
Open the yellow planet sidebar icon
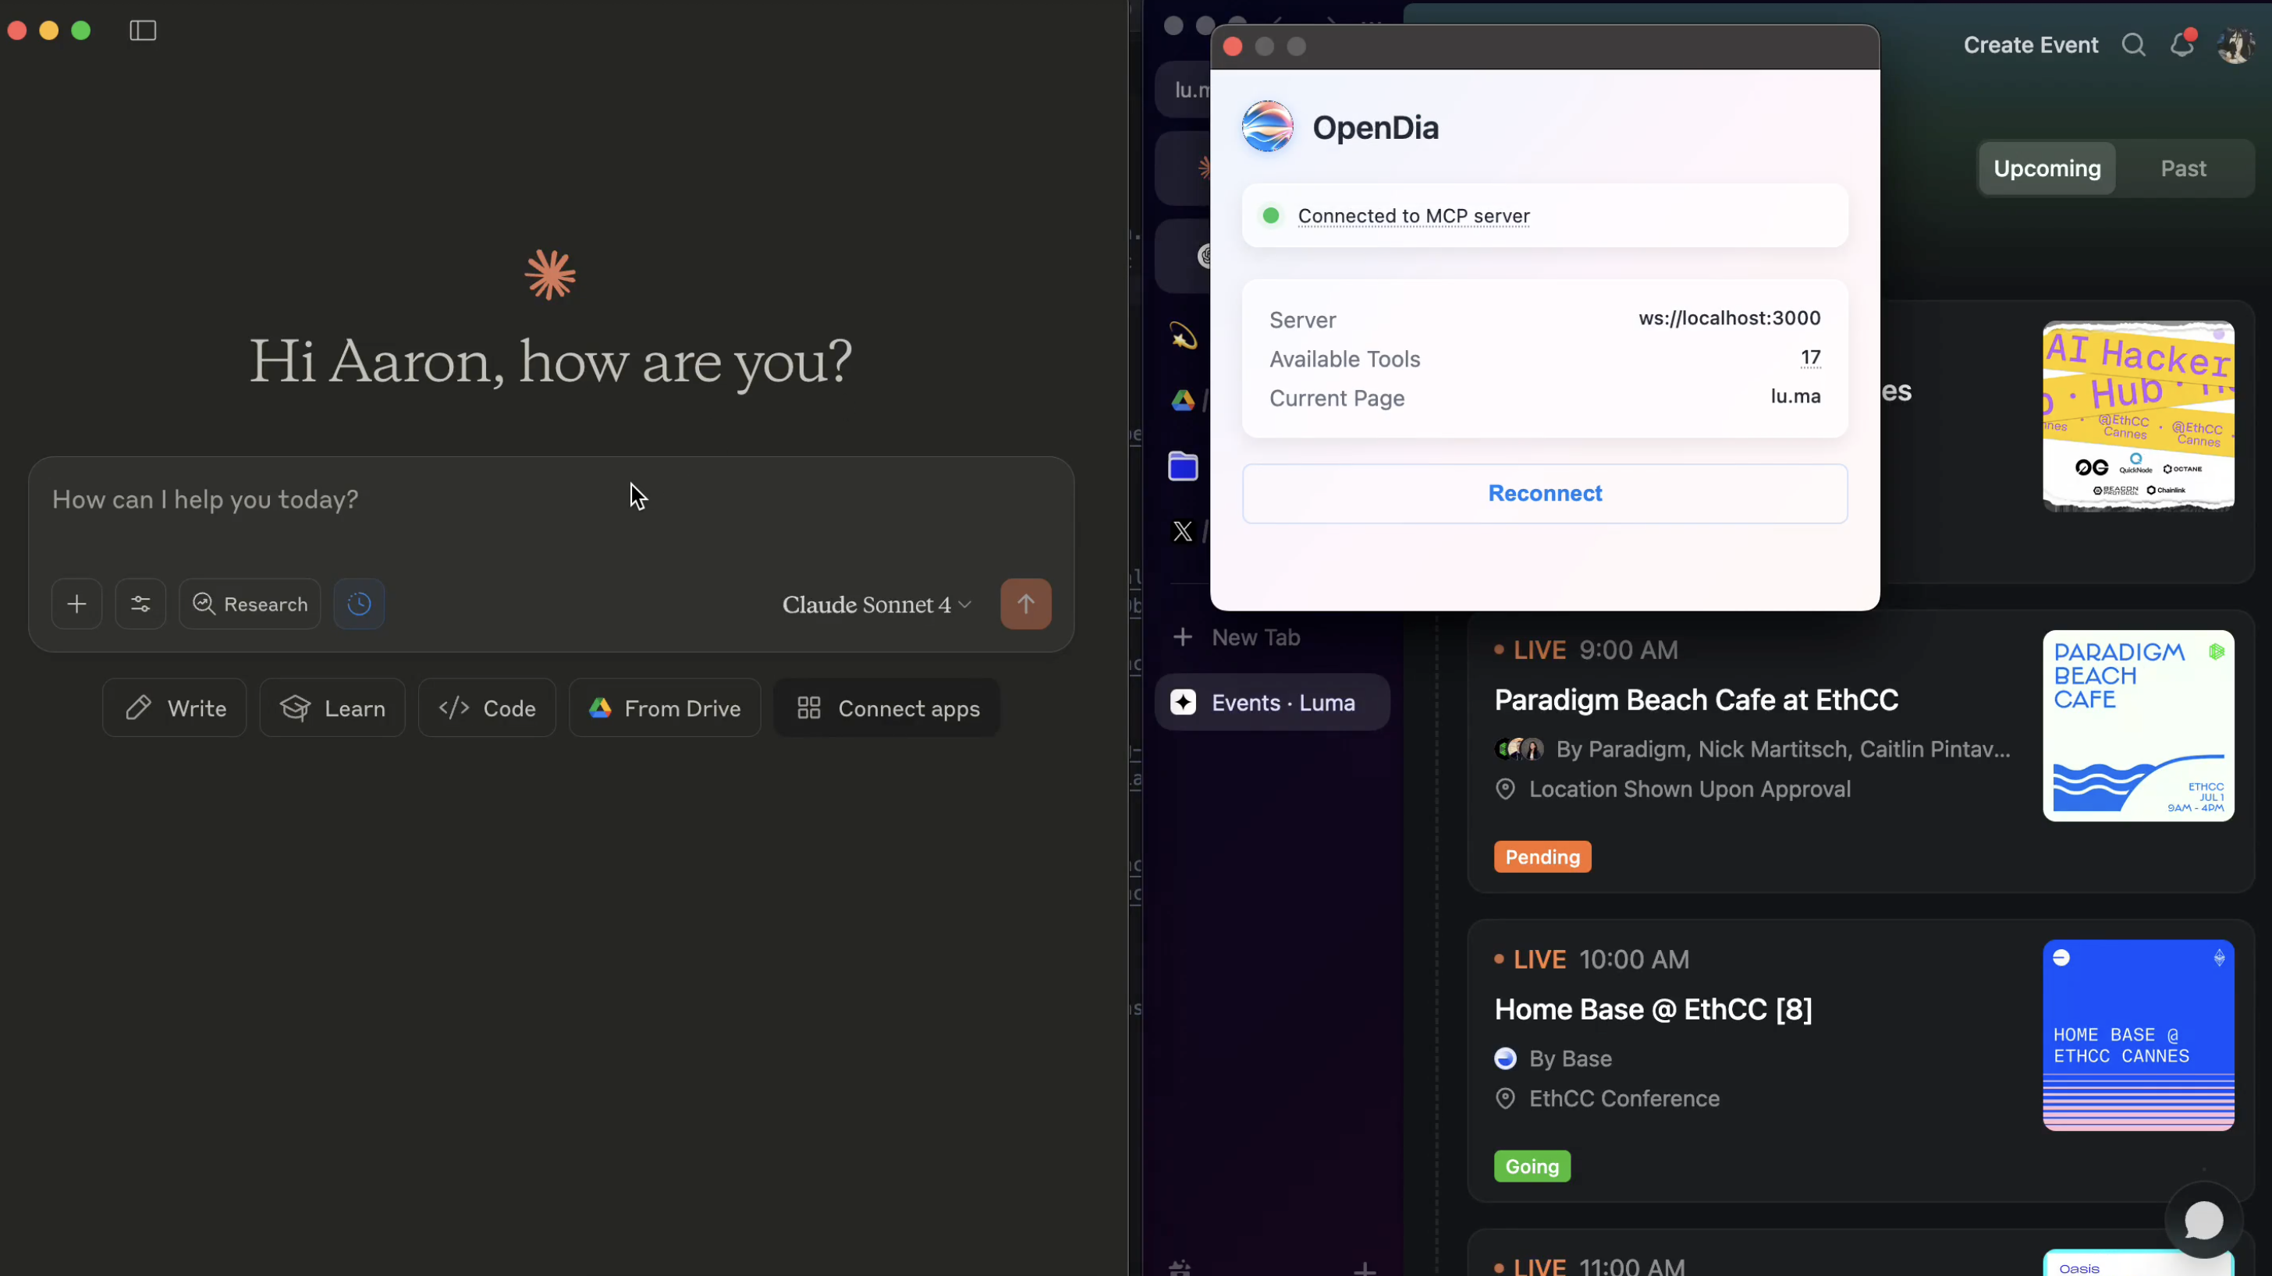(1183, 336)
